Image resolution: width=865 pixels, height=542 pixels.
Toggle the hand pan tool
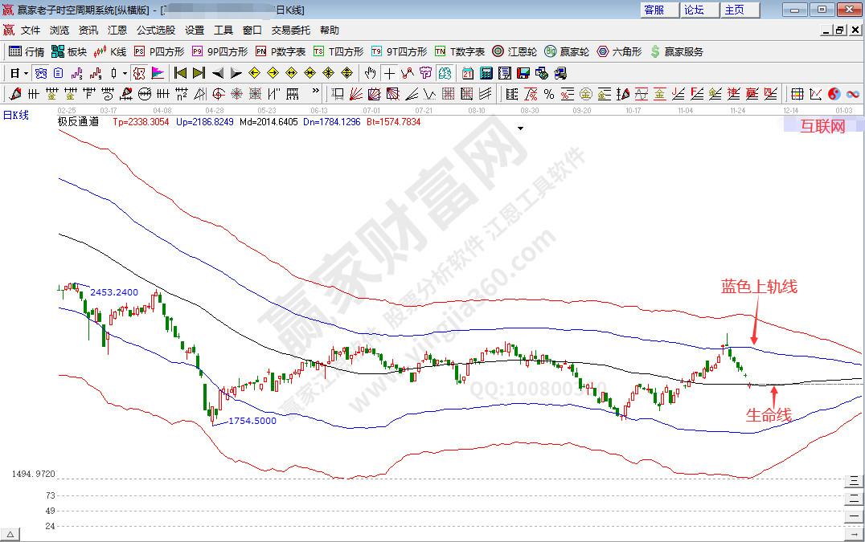[370, 73]
